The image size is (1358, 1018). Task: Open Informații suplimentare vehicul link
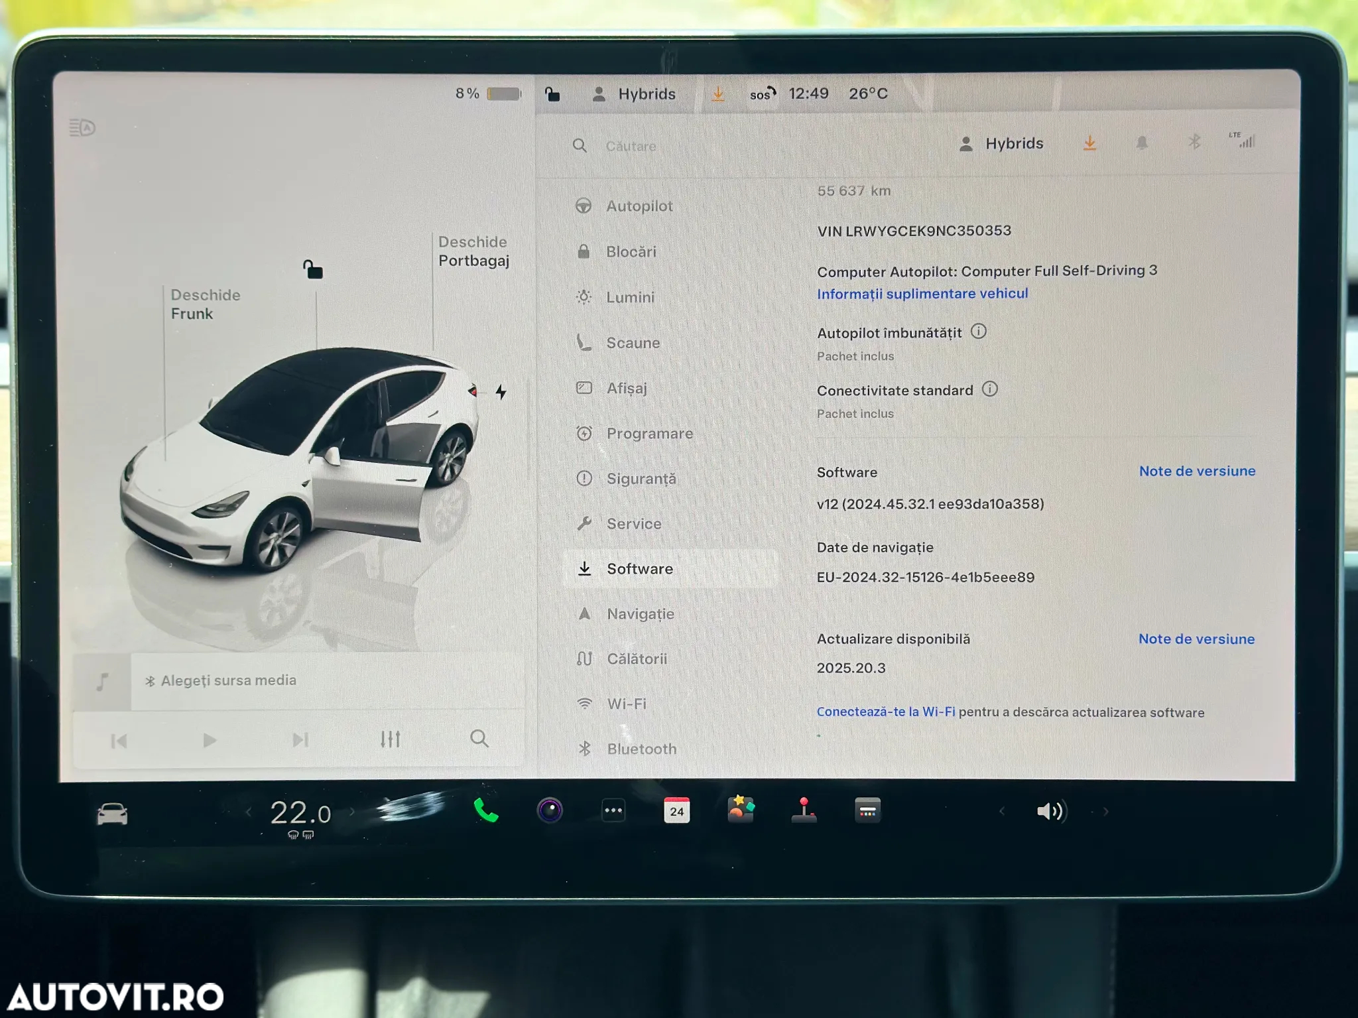point(922,294)
